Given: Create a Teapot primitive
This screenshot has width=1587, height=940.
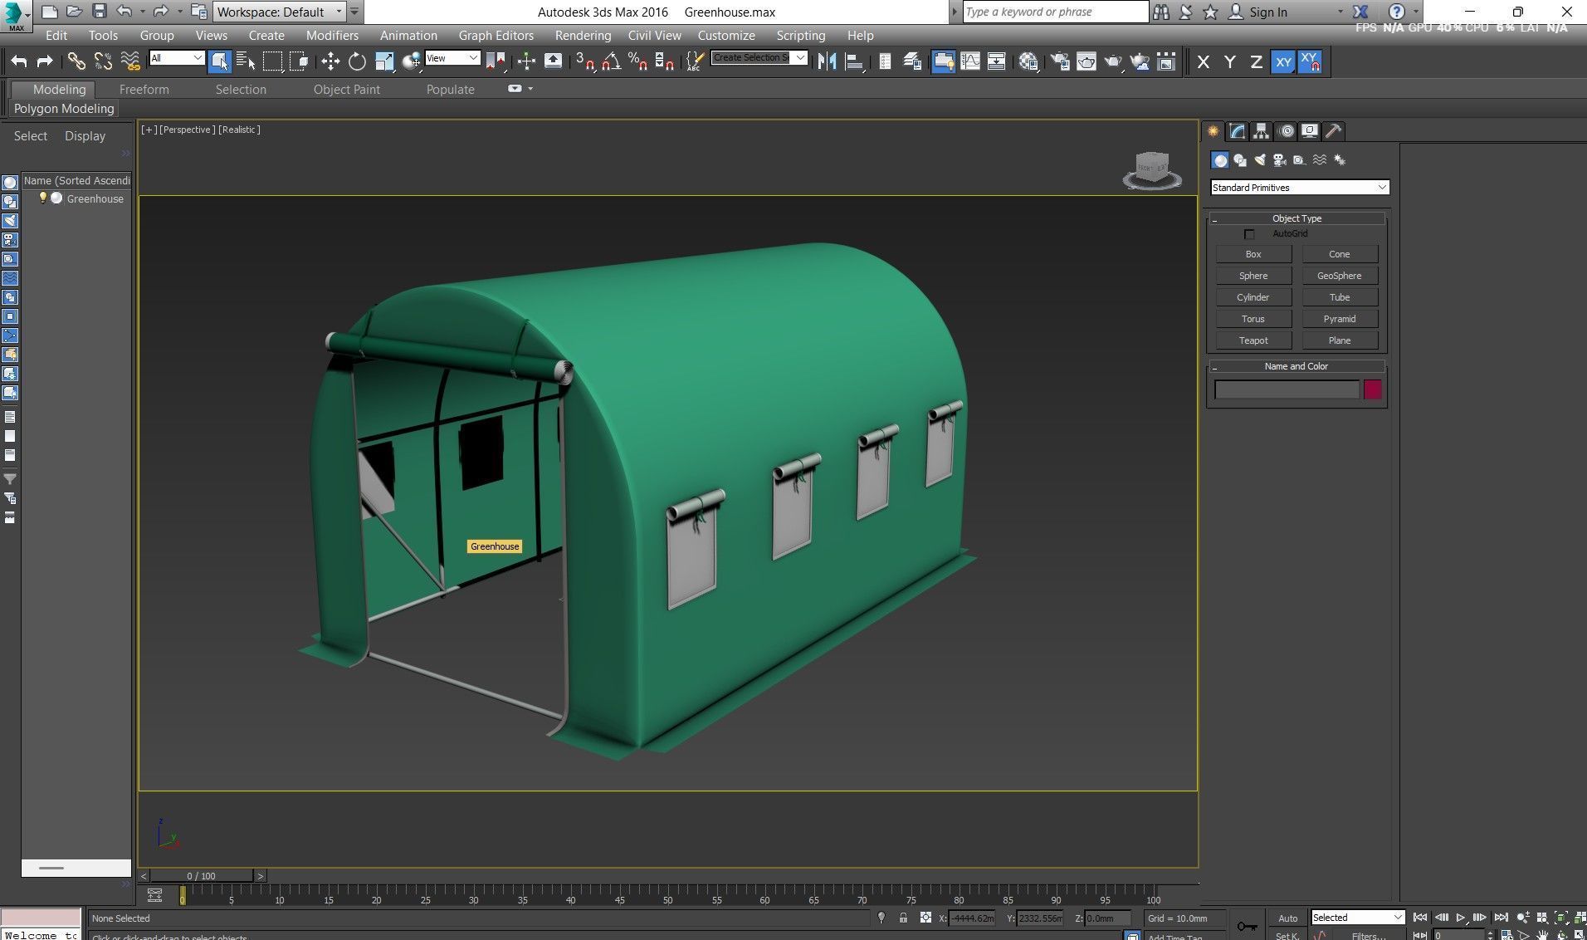Looking at the screenshot, I should (x=1253, y=340).
